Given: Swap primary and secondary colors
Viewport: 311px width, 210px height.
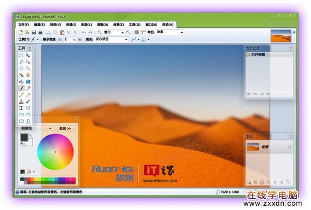Looking at the screenshot, I should tap(31, 136).
